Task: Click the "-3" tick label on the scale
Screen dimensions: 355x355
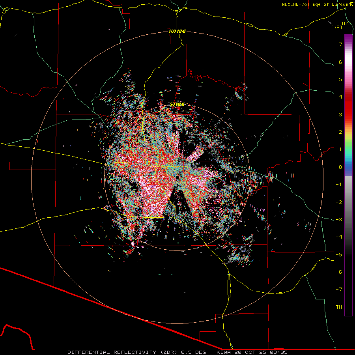Action: pos(339,220)
